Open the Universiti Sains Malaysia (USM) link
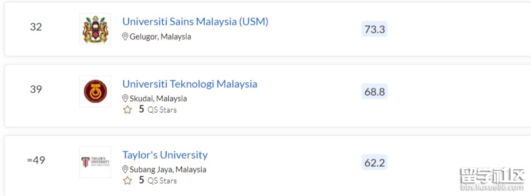 pyautogui.click(x=195, y=22)
